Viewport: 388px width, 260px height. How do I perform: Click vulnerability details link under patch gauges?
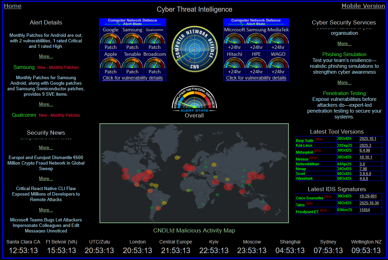[133, 78]
